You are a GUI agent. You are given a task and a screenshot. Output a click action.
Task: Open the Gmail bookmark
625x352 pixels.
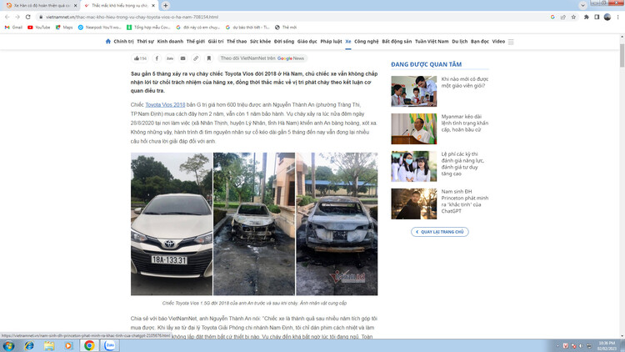13,28
